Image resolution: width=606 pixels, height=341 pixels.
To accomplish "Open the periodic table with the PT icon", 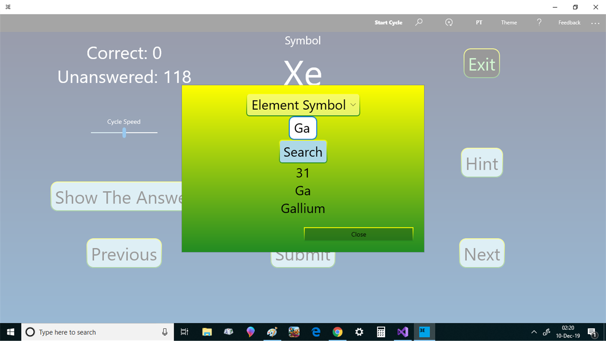I will pyautogui.click(x=479, y=22).
